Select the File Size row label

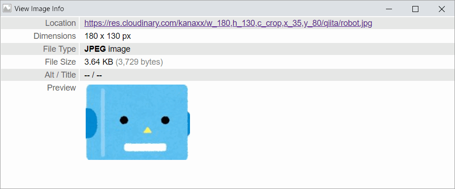tap(60, 62)
